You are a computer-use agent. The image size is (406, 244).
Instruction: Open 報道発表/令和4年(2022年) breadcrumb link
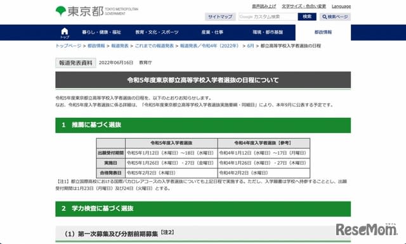[209, 46]
